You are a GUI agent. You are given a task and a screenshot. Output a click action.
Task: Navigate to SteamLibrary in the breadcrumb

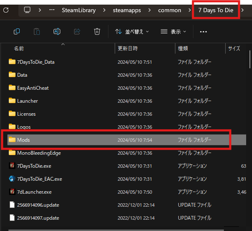(79, 10)
